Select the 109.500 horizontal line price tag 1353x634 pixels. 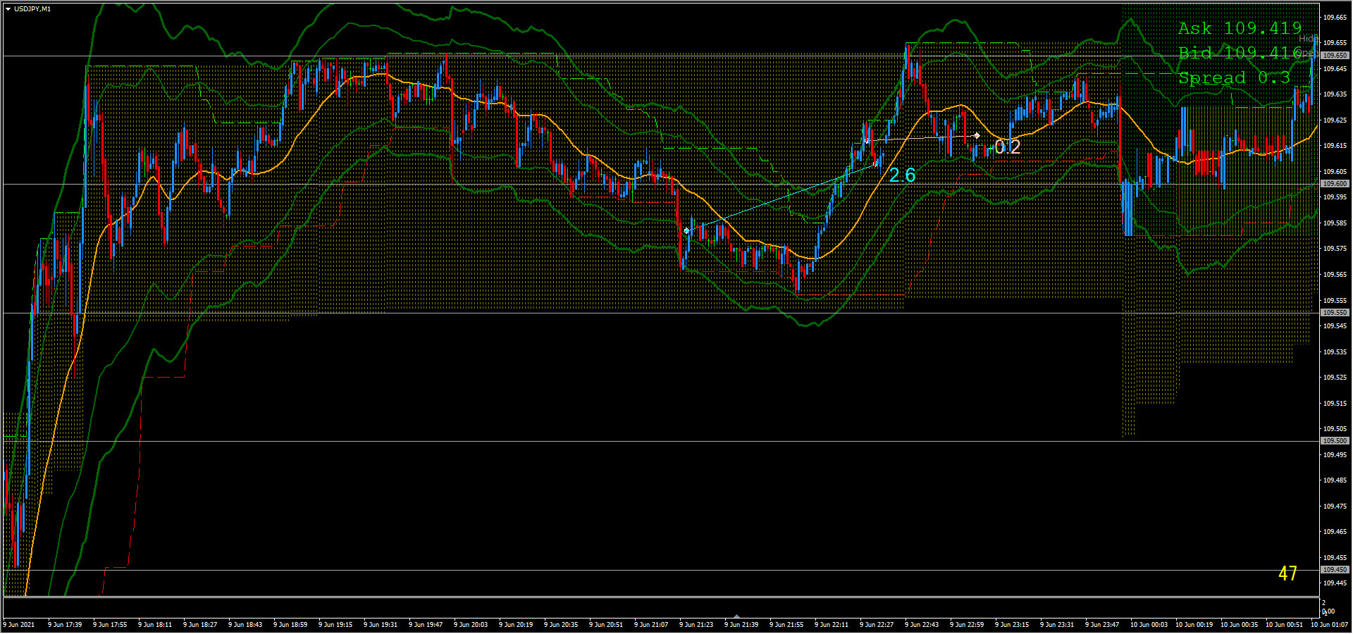click(1335, 441)
